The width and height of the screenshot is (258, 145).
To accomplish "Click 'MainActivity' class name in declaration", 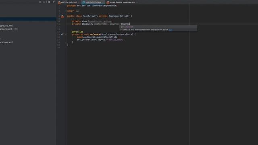I will (x=90, y=16).
